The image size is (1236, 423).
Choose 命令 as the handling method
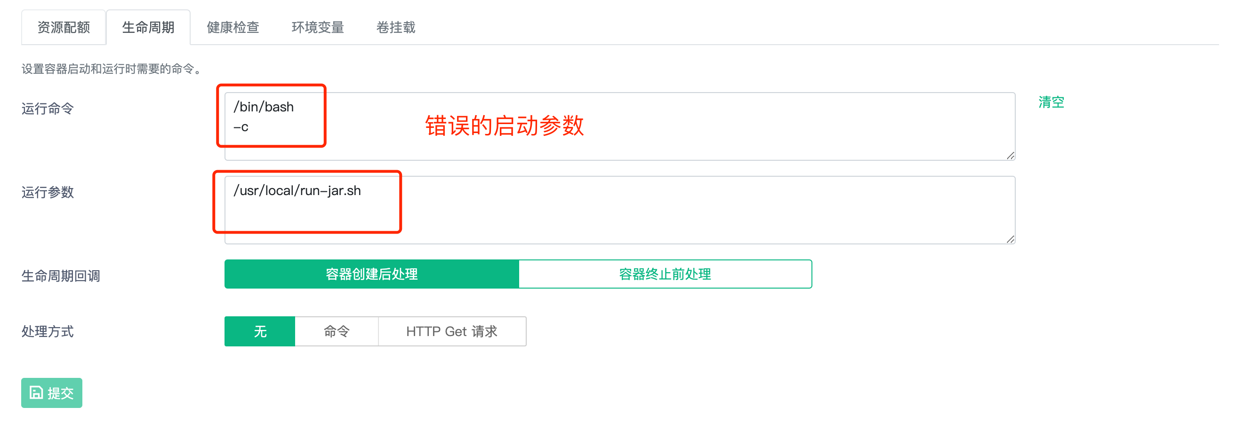[x=337, y=331]
